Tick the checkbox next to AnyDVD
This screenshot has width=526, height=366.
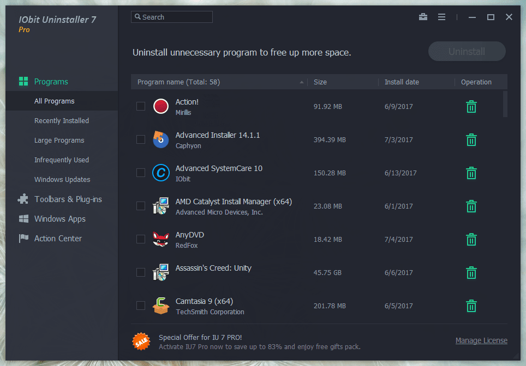141,239
